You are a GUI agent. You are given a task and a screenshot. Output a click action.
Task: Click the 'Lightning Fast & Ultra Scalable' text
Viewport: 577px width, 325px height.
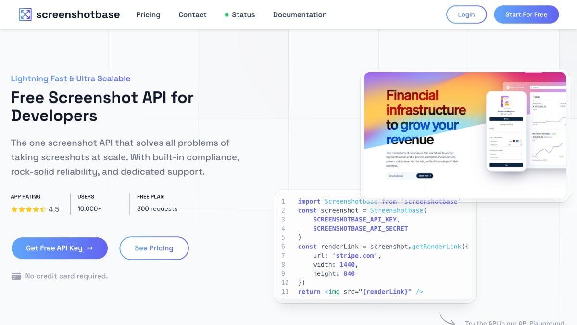click(71, 78)
